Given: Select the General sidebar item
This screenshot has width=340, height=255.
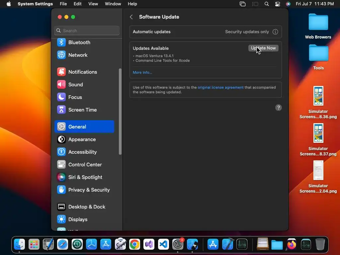Looking at the screenshot, I should [84, 127].
